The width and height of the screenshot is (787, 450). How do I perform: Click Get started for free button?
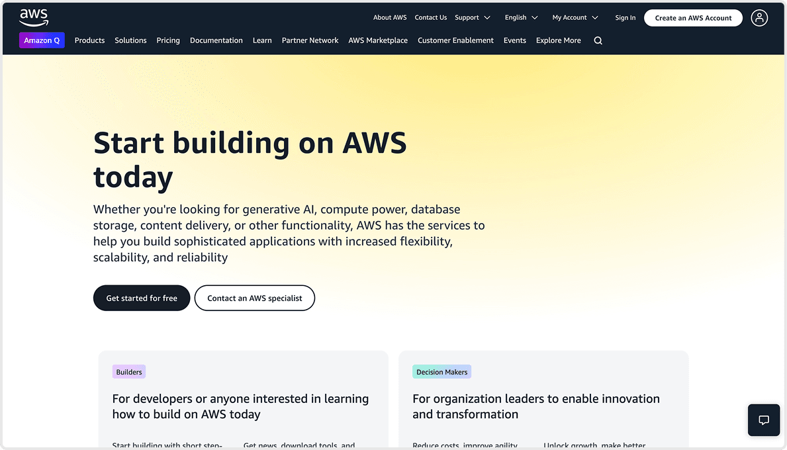tap(142, 298)
